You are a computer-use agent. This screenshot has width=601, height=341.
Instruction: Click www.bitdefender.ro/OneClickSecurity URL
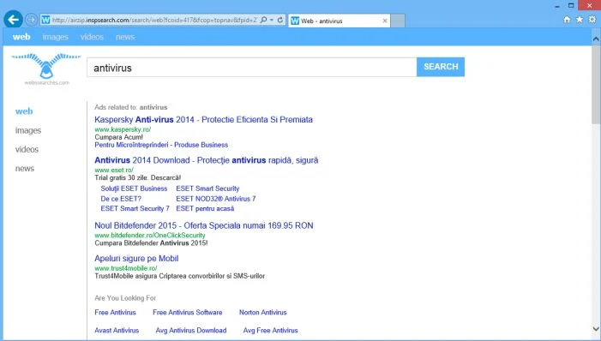point(150,236)
